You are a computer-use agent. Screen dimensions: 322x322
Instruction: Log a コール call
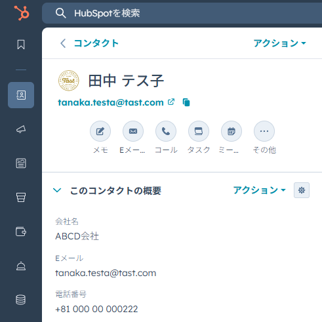tap(166, 131)
